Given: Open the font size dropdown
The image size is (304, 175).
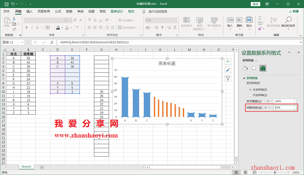Looking at the screenshot, I should click(71, 21).
